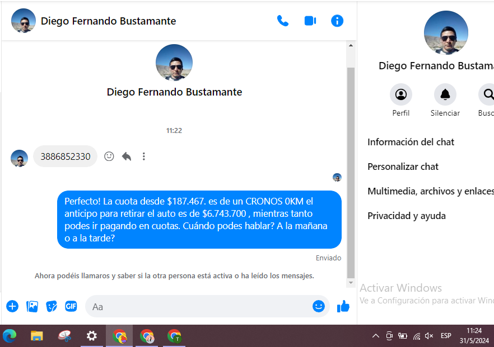This screenshot has width=494, height=347.
Task: Open Diego's header profile picture
Action: 24,21
